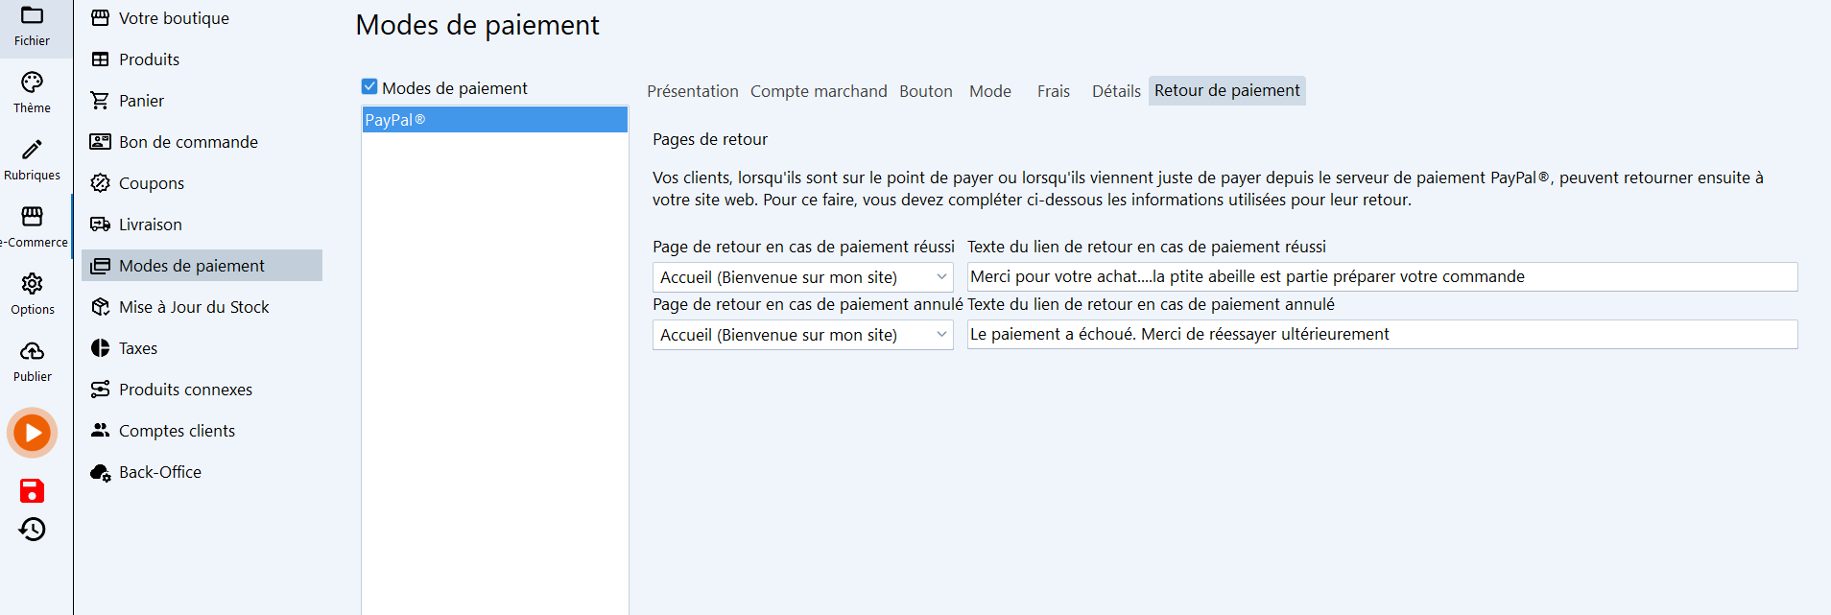Switch to the Frais tab
Image resolution: width=1831 pixels, height=615 pixels.
1054,91
